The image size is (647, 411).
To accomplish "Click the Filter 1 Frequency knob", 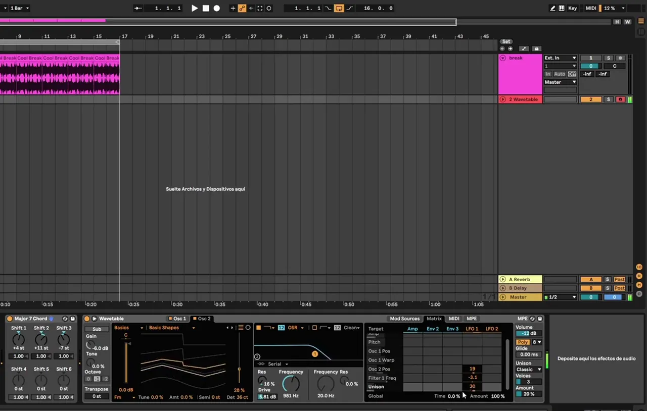I will click(x=291, y=384).
